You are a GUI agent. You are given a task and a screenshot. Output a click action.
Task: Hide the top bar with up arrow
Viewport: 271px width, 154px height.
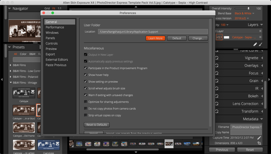tap(136, 7)
